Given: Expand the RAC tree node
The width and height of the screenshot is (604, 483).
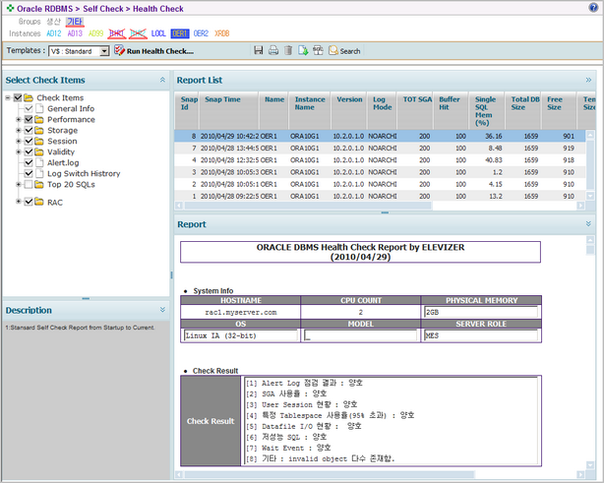Looking at the screenshot, I should pos(18,201).
